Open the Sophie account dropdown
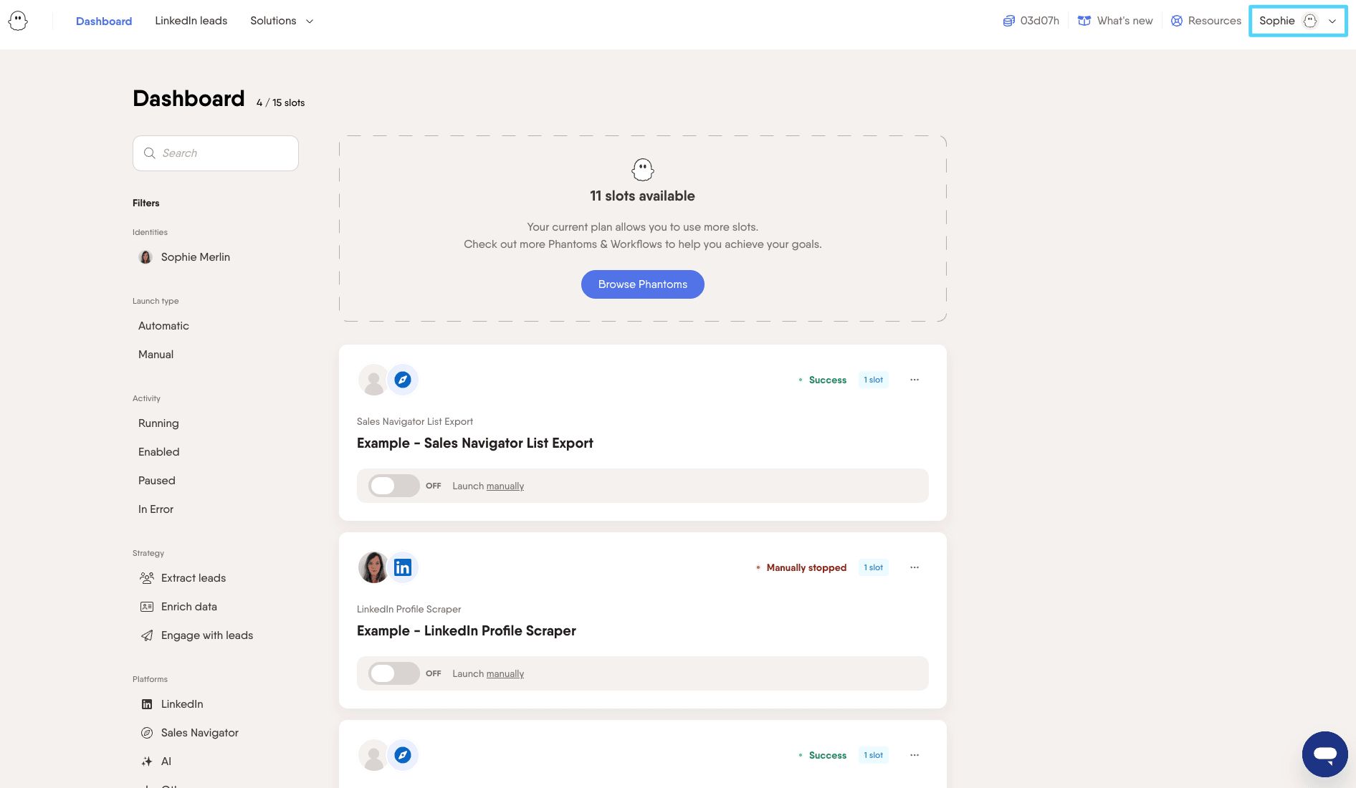The image size is (1356, 788). 1297,21
